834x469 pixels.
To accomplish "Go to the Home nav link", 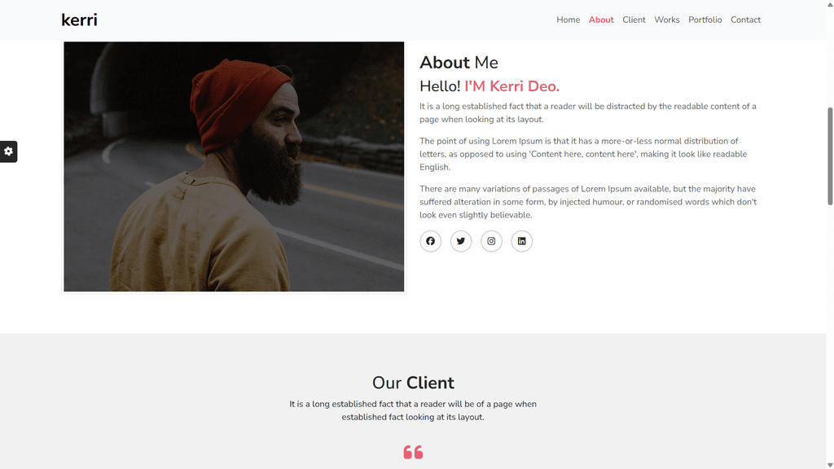I will pos(568,20).
